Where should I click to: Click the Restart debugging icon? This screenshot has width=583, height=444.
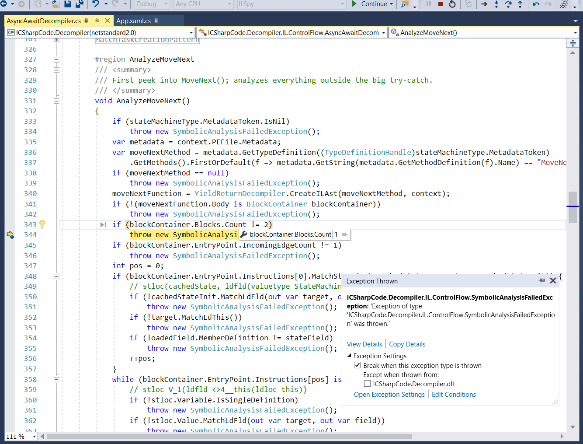coord(453,4)
